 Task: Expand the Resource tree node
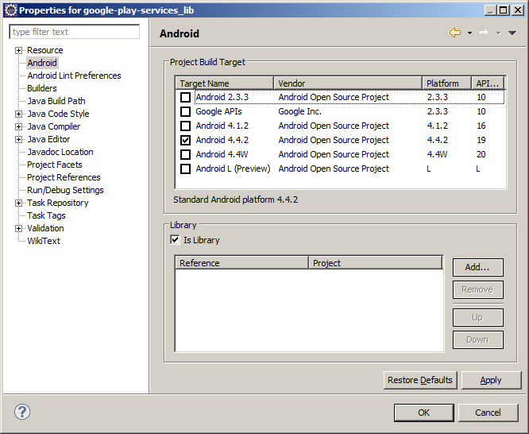pyautogui.click(x=18, y=50)
